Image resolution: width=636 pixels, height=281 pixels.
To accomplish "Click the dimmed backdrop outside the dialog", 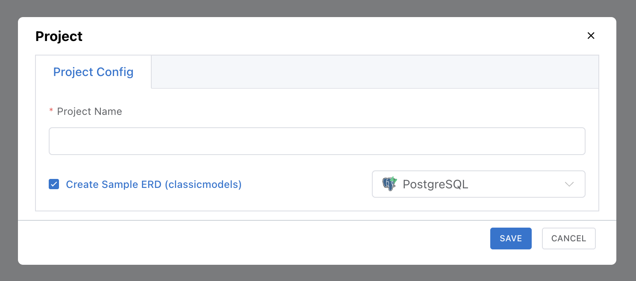I will point(318,8).
